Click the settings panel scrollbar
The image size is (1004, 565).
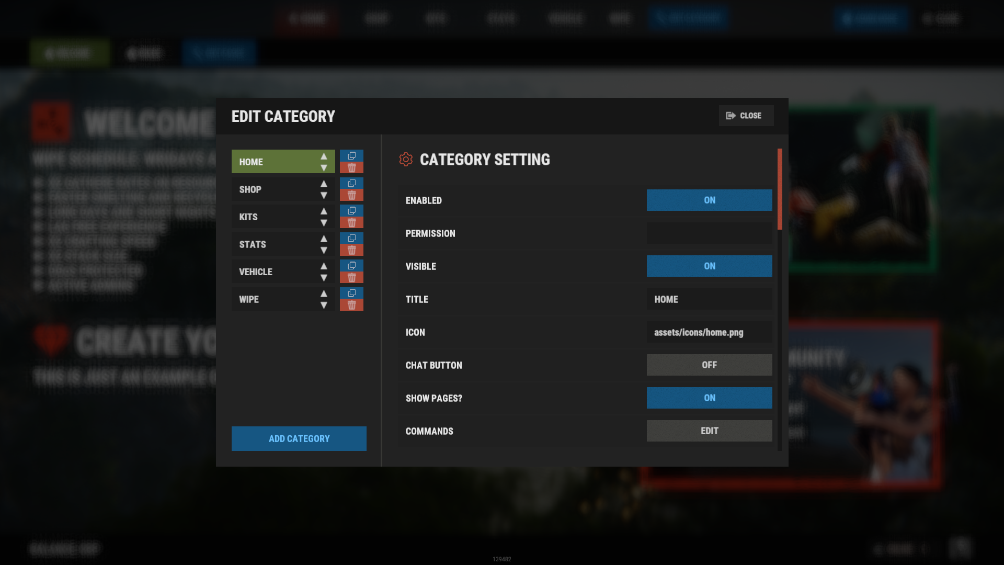[780, 189]
